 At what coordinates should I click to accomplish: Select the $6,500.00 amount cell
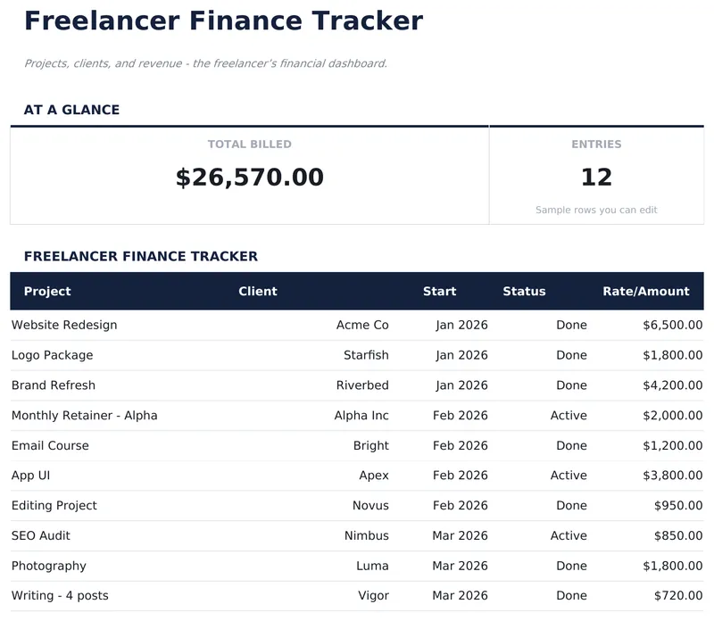point(671,325)
